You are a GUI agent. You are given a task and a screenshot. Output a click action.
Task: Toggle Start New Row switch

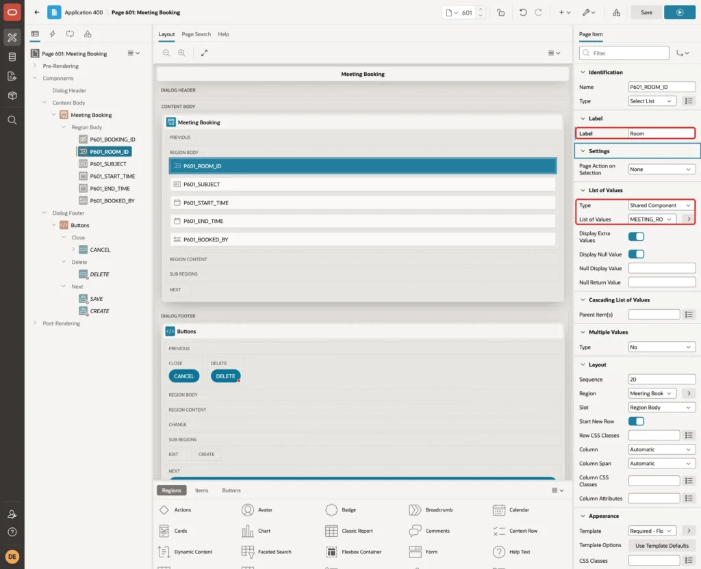coord(636,421)
